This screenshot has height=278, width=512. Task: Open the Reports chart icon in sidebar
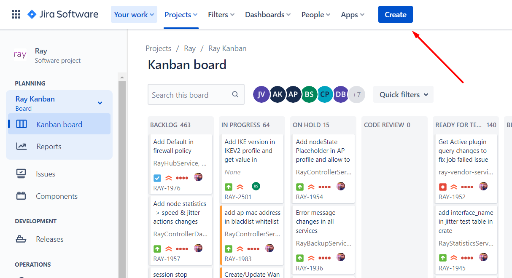point(21,147)
